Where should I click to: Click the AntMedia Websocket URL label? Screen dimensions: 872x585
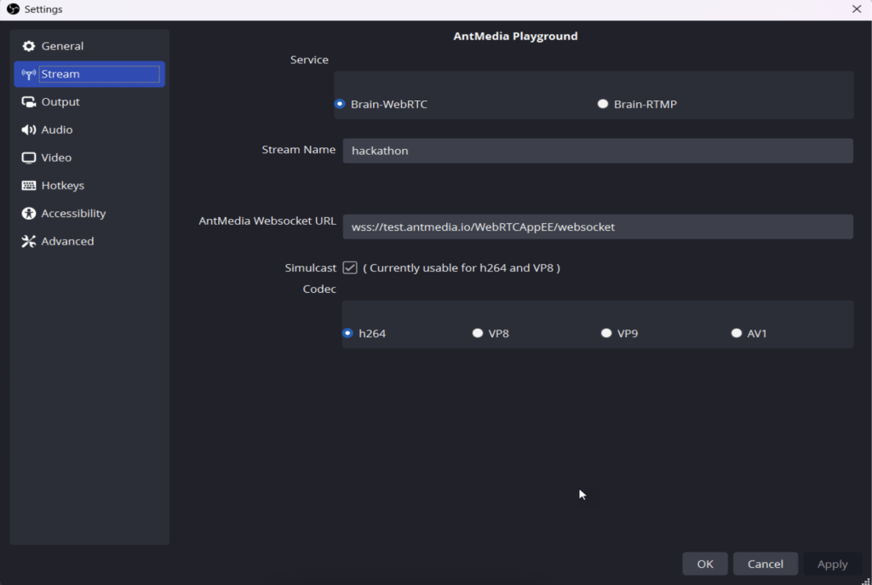267,221
